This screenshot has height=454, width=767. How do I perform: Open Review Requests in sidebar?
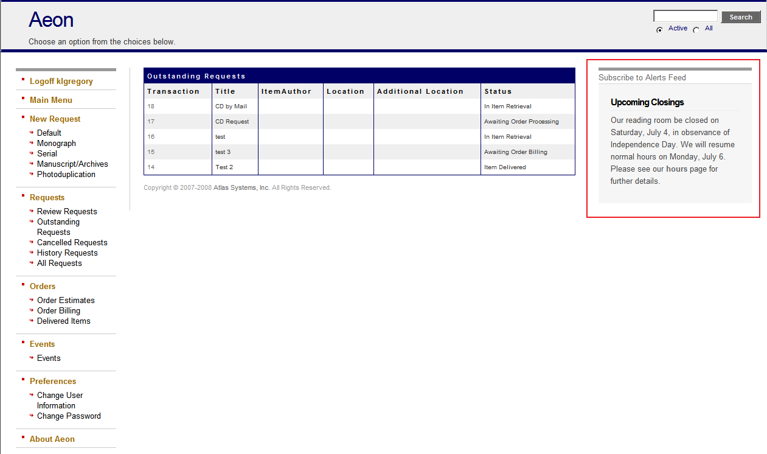[x=67, y=211]
